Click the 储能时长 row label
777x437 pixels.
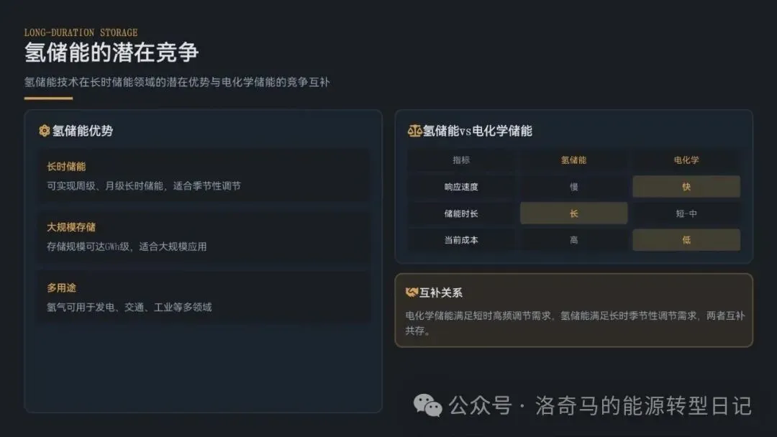click(461, 213)
